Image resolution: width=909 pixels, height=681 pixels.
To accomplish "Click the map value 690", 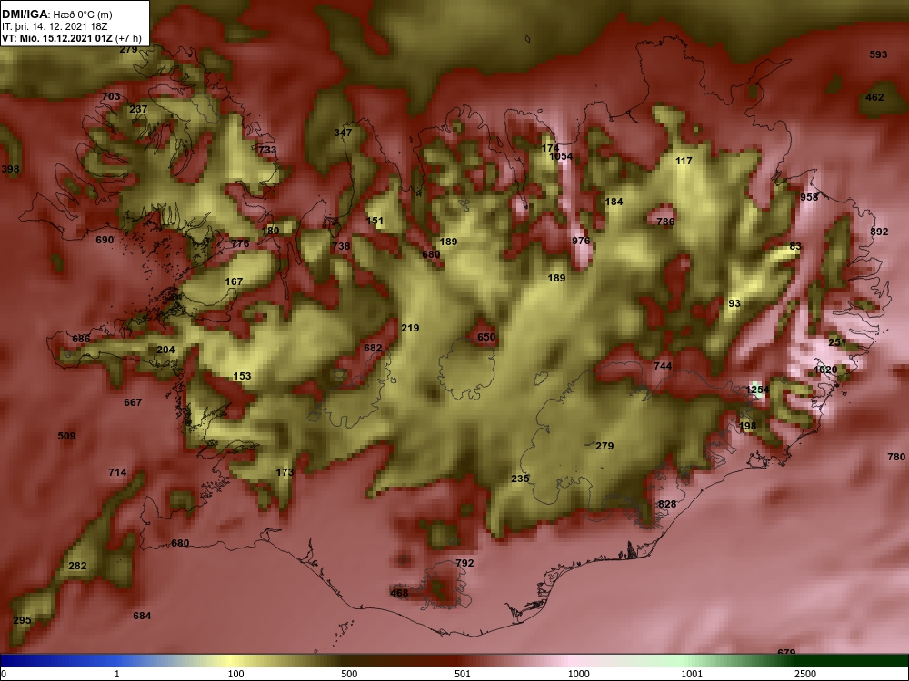I will [x=105, y=241].
